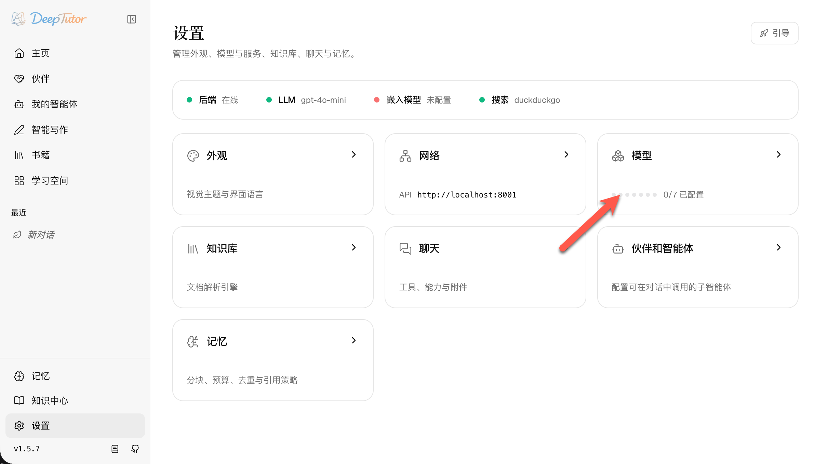
Task: Click the gear icon beside 设置
Action: coord(19,426)
